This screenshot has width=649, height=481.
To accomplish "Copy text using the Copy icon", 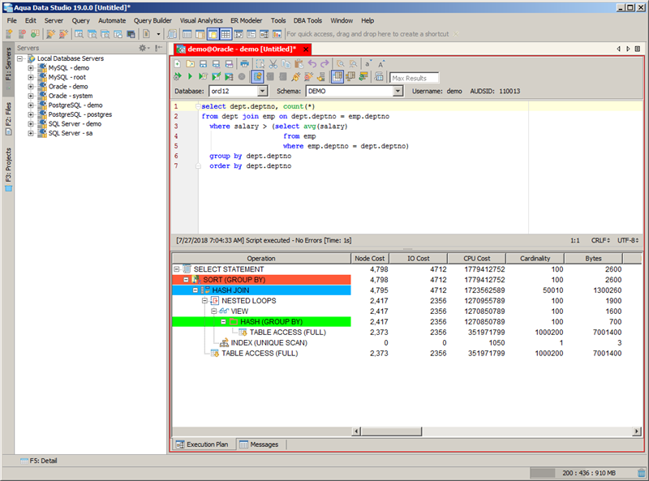I will [286, 64].
